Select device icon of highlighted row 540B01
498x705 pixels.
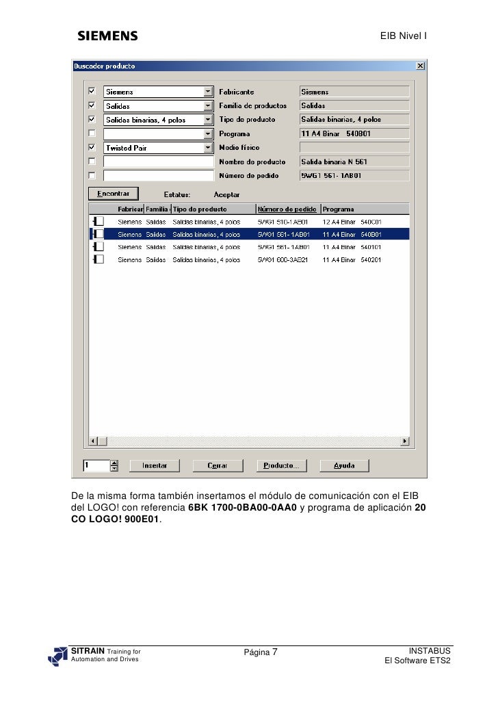click(x=98, y=234)
